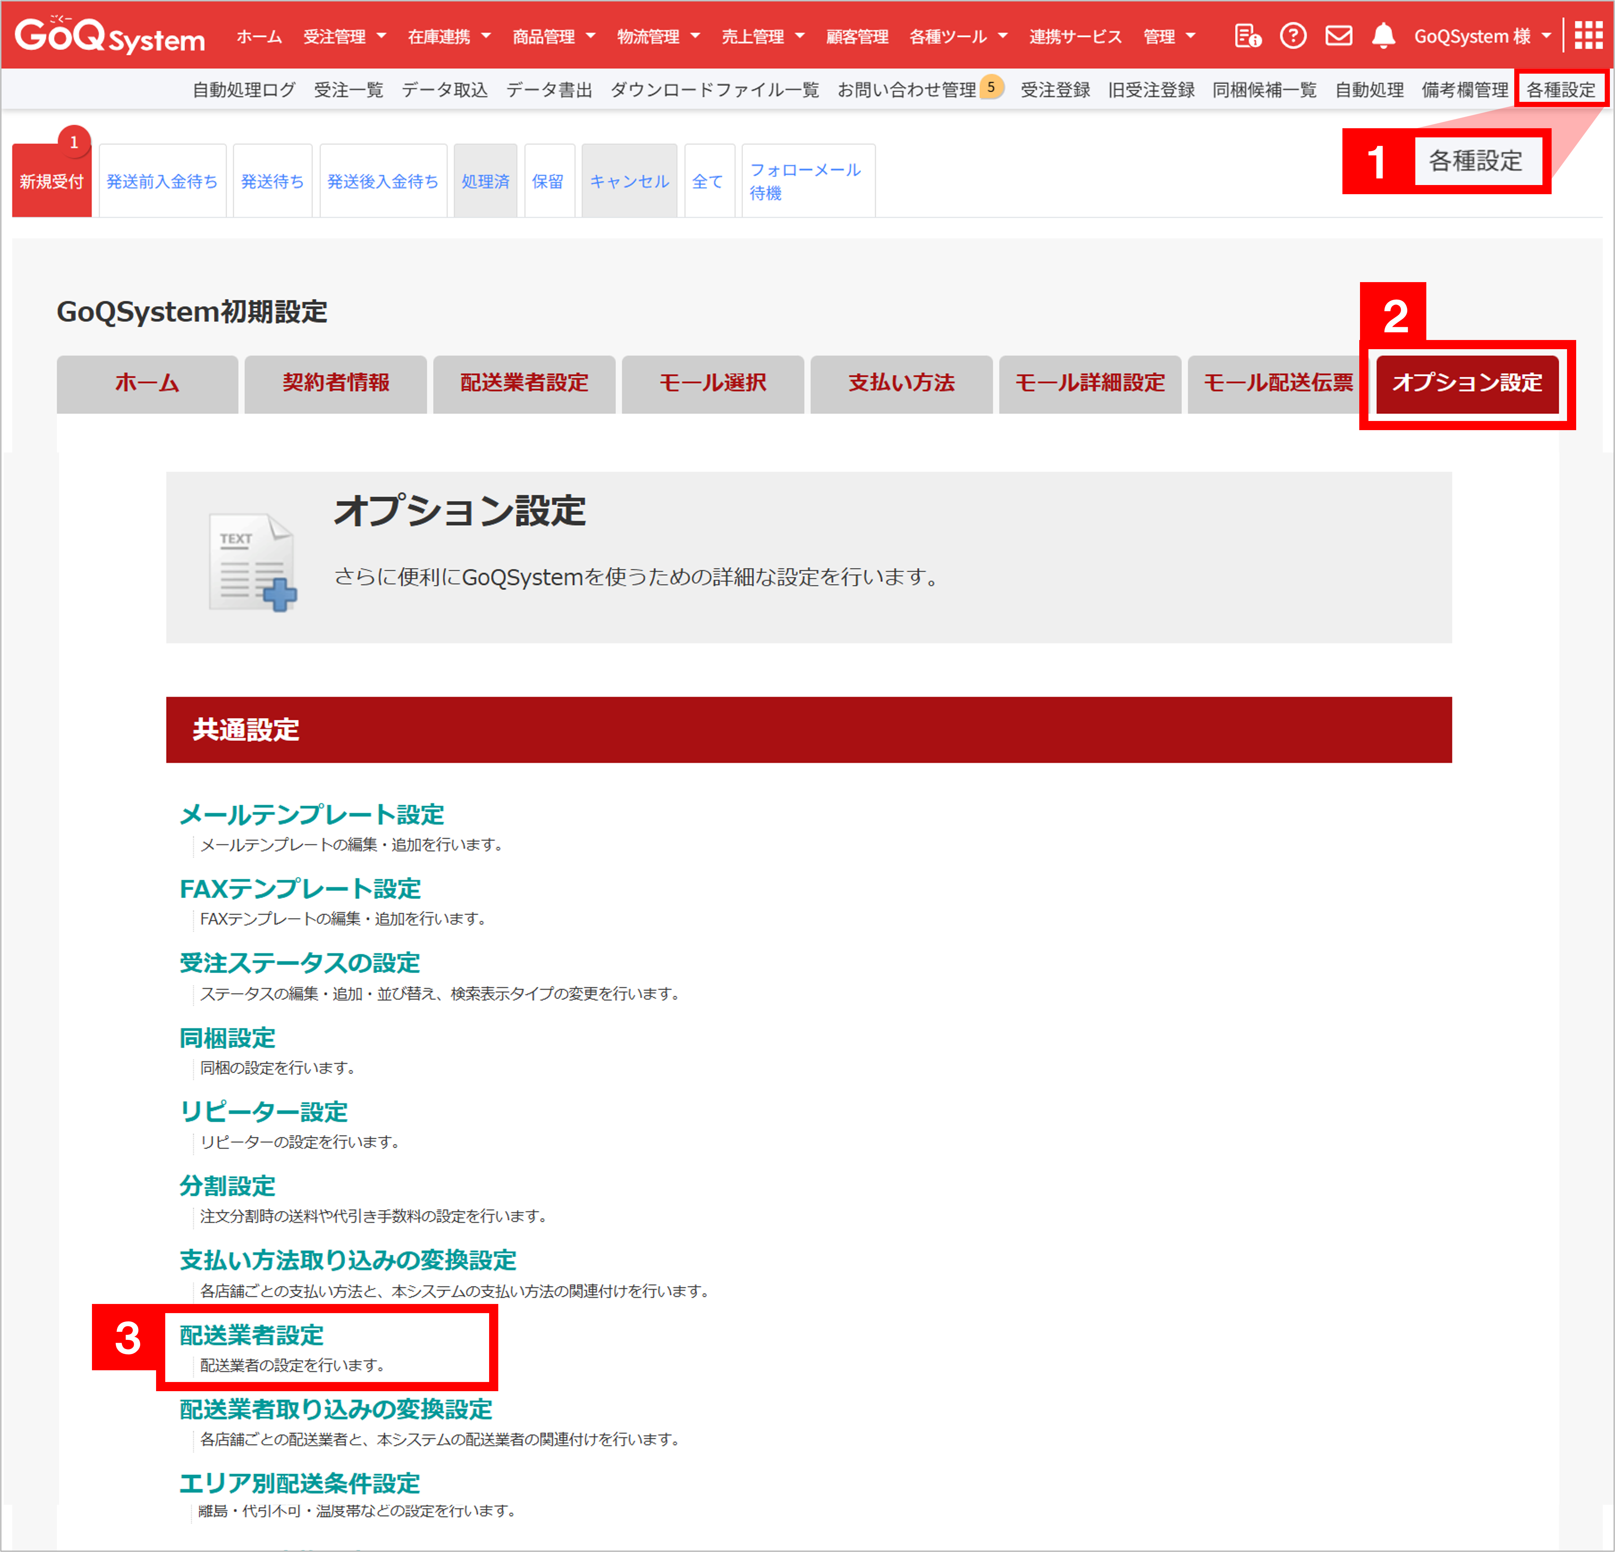The height and width of the screenshot is (1552, 1615).
Task: Open 分割設定 link
Action: tap(228, 1186)
